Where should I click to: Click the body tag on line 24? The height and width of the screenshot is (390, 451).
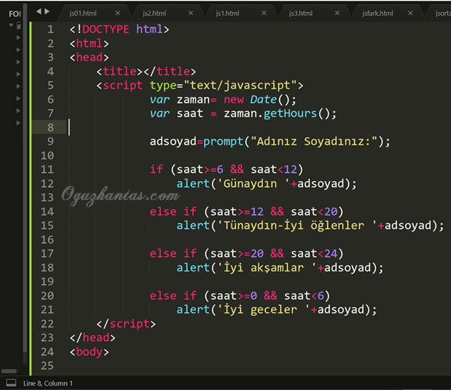pyautogui.click(x=89, y=352)
